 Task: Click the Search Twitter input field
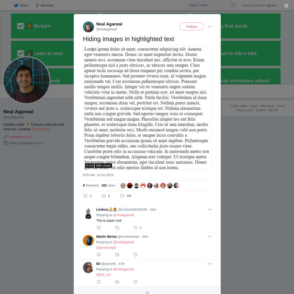point(209,5)
